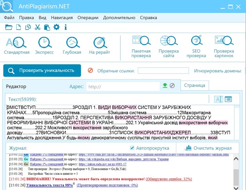
Task: Click Уникальность текста 98% link
Action: 50,185
